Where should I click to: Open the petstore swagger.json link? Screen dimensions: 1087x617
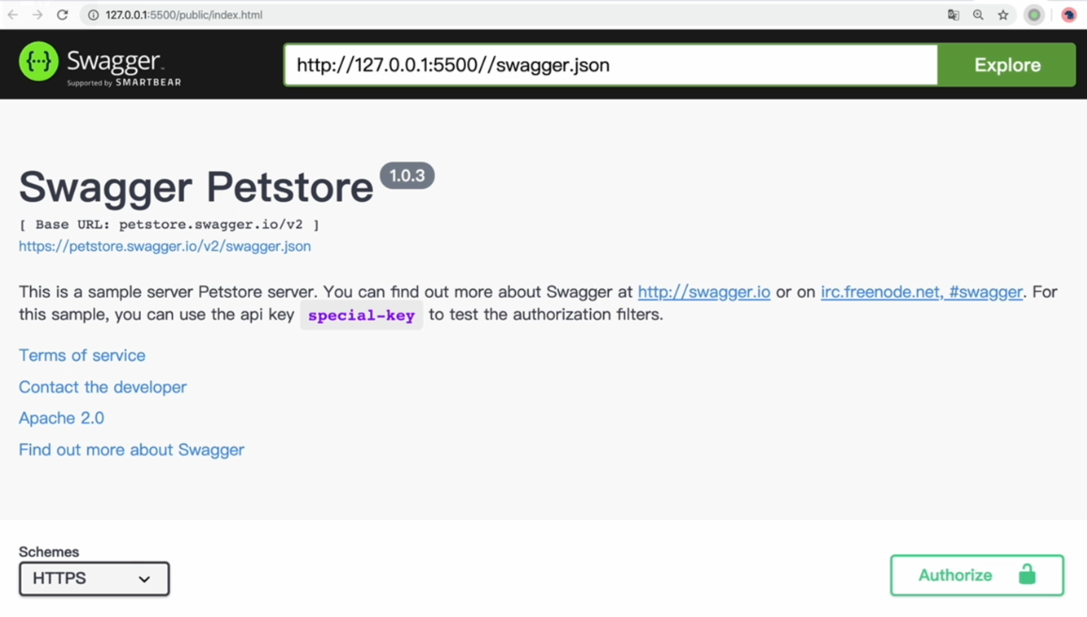click(164, 246)
